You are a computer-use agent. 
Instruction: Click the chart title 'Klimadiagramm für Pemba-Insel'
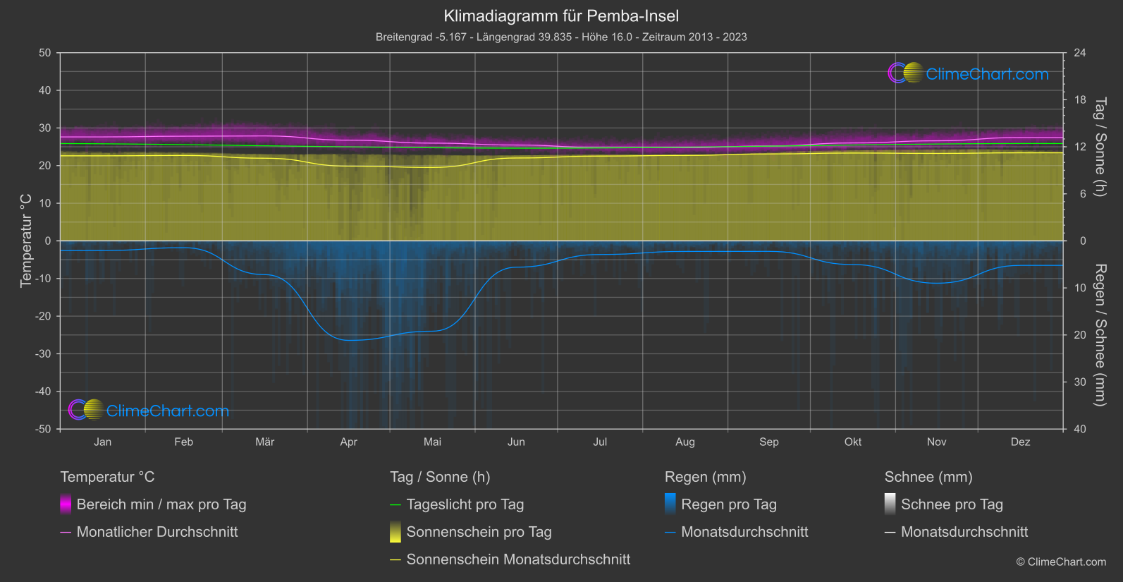[x=561, y=16]
